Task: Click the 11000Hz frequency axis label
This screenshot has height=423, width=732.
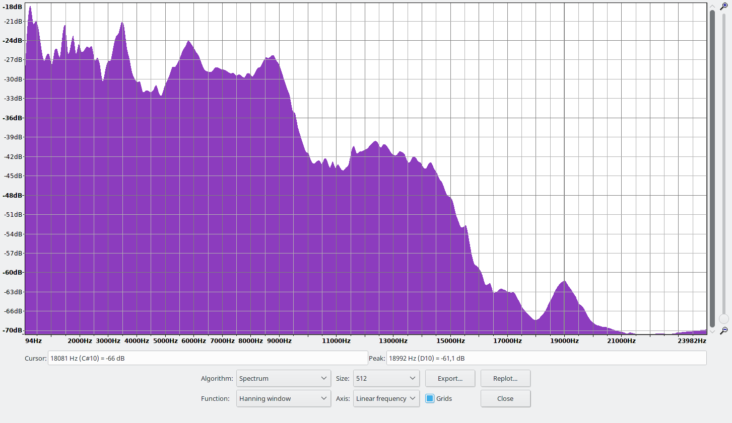Action: click(336, 341)
